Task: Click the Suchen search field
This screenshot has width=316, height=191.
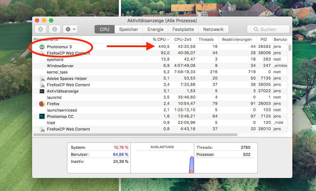Action: point(268,29)
